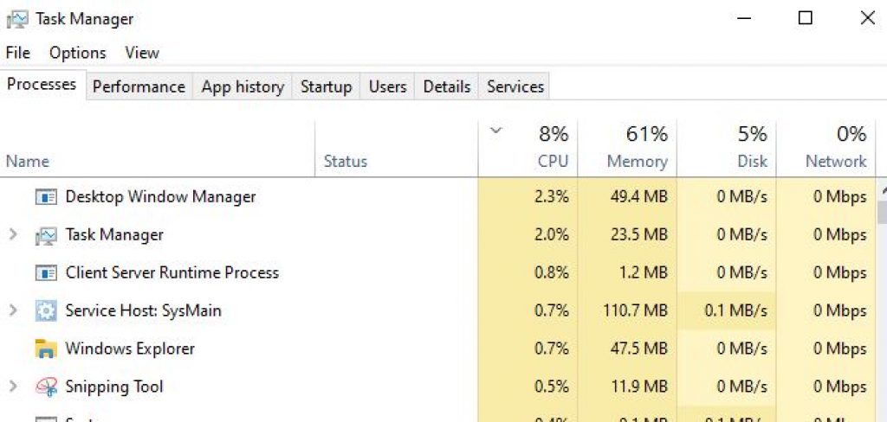The height and width of the screenshot is (422, 887).
Task: Open the Startup tab
Action: [x=326, y=86]
